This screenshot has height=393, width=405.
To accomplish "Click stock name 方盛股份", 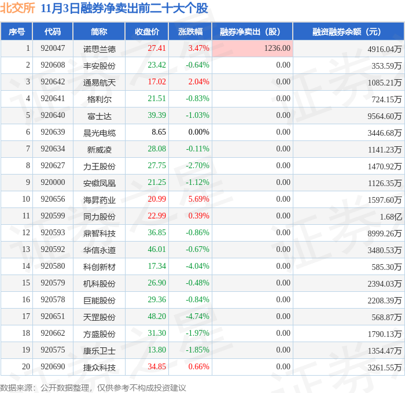I will (x=99, y=334).
